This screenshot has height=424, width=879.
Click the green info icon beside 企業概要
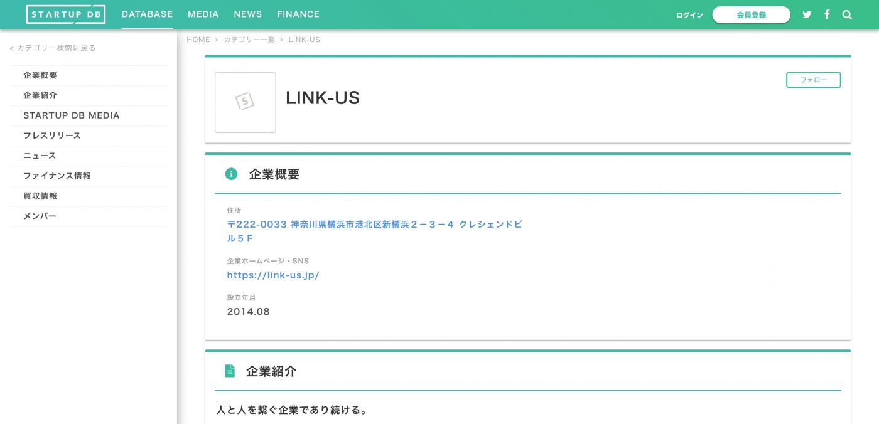(x=231, y=174)
